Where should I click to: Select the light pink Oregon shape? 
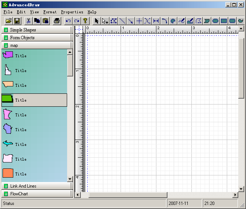tap(8, 158)
